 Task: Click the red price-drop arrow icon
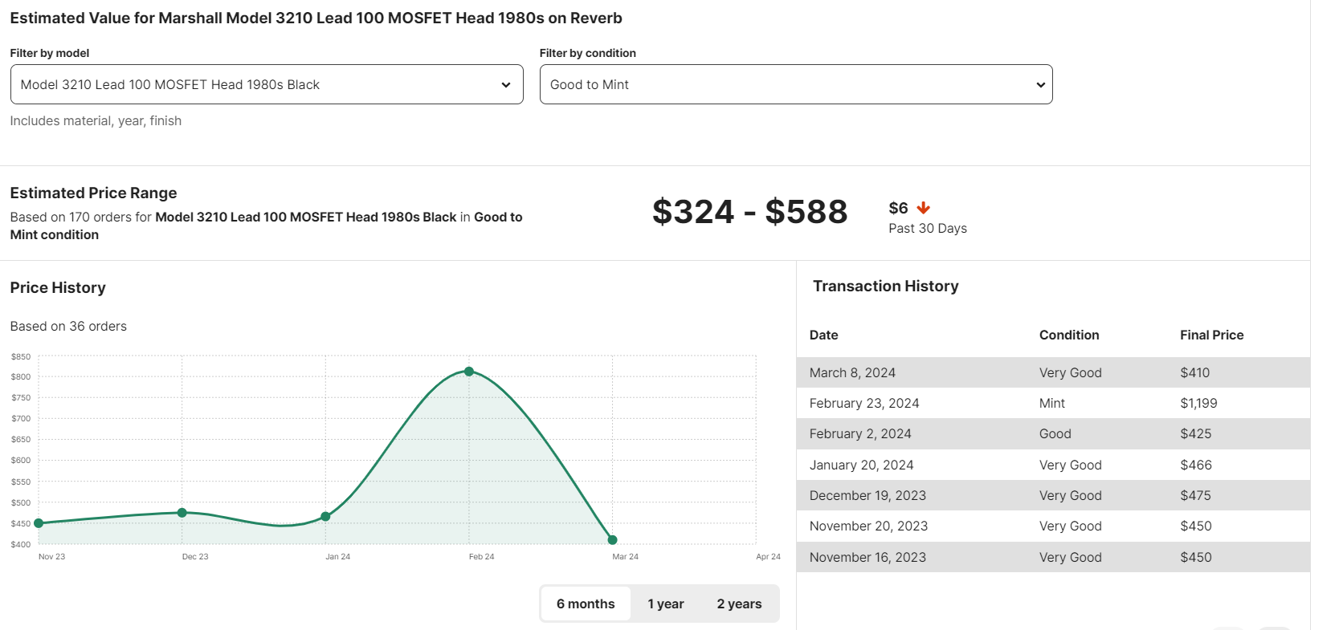tap(924, 208)
